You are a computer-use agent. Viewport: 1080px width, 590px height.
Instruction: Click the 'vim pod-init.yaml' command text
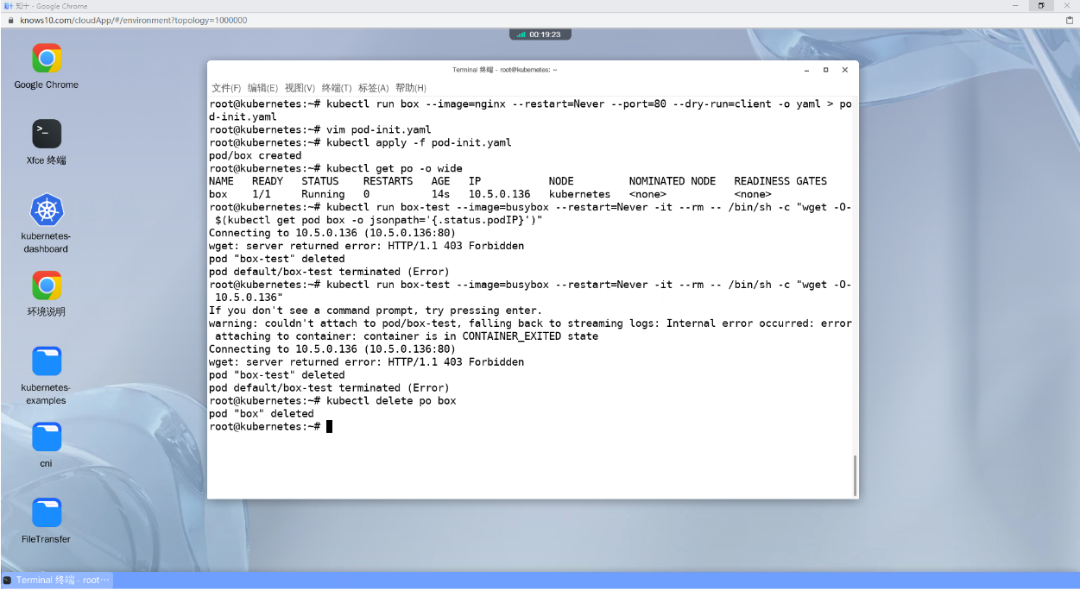(x=378, y=129)
